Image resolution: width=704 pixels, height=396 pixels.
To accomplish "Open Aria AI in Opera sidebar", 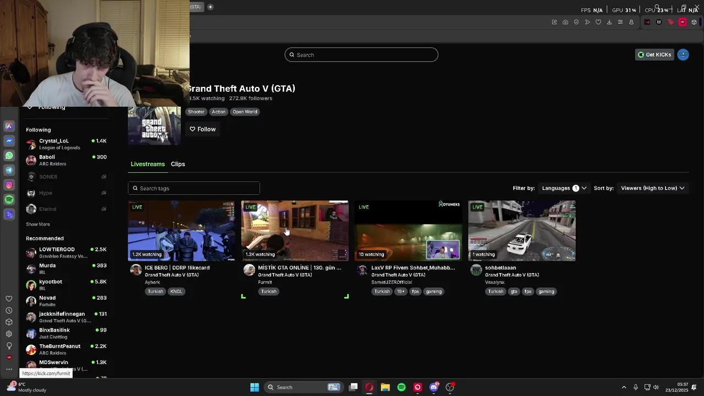I will [x=9, y=126].
